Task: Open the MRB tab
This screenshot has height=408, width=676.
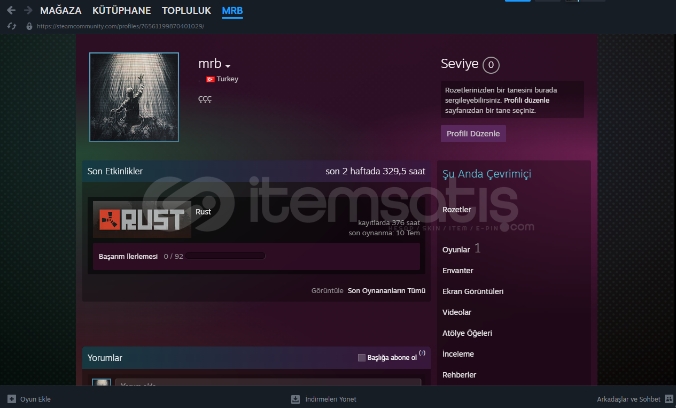Action: click(232, 11)
